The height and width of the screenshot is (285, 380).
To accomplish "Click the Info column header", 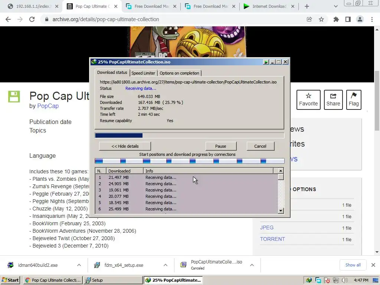I will 208,171.
